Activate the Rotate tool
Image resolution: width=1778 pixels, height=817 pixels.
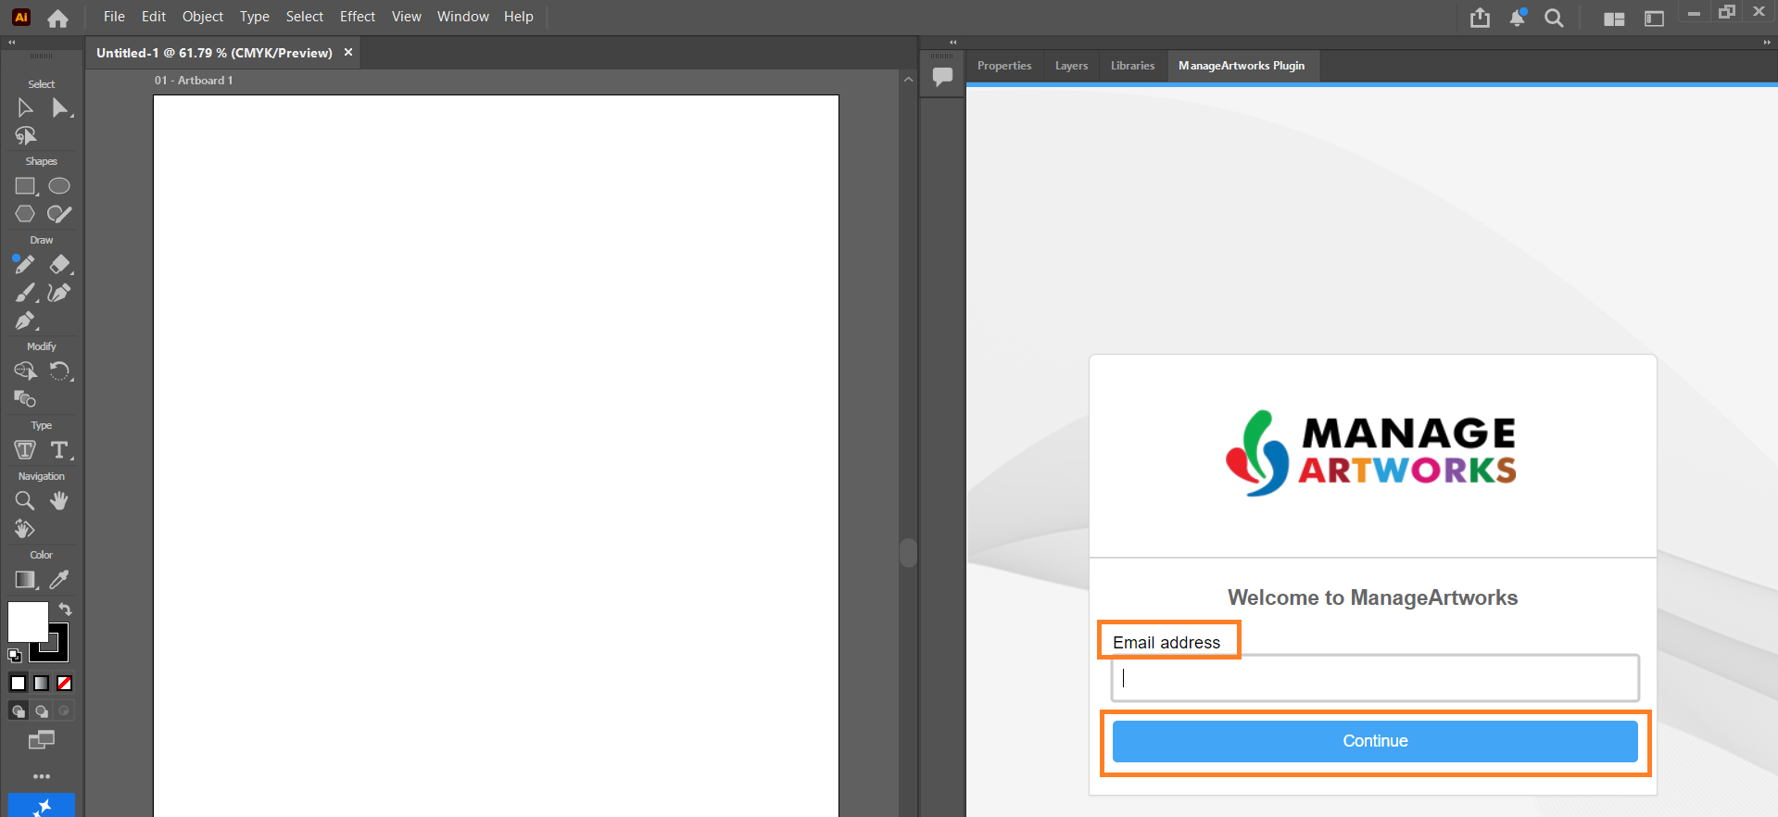click(60, 371)
